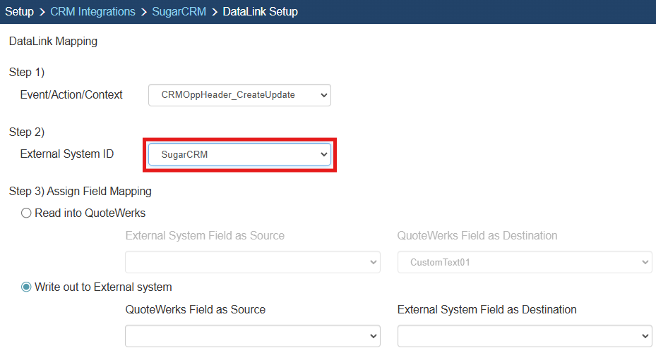
Task: Choose the Write out to External system option
Action: point(27,287)
